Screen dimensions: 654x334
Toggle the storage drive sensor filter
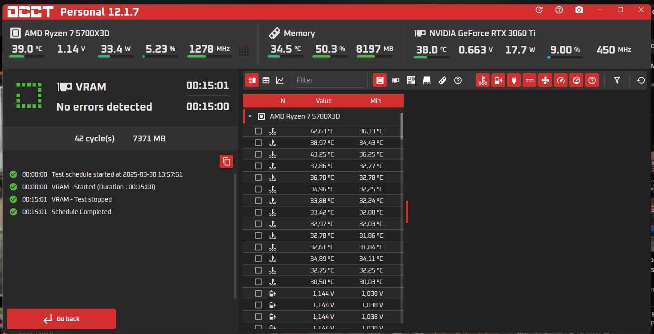[427, 80]
